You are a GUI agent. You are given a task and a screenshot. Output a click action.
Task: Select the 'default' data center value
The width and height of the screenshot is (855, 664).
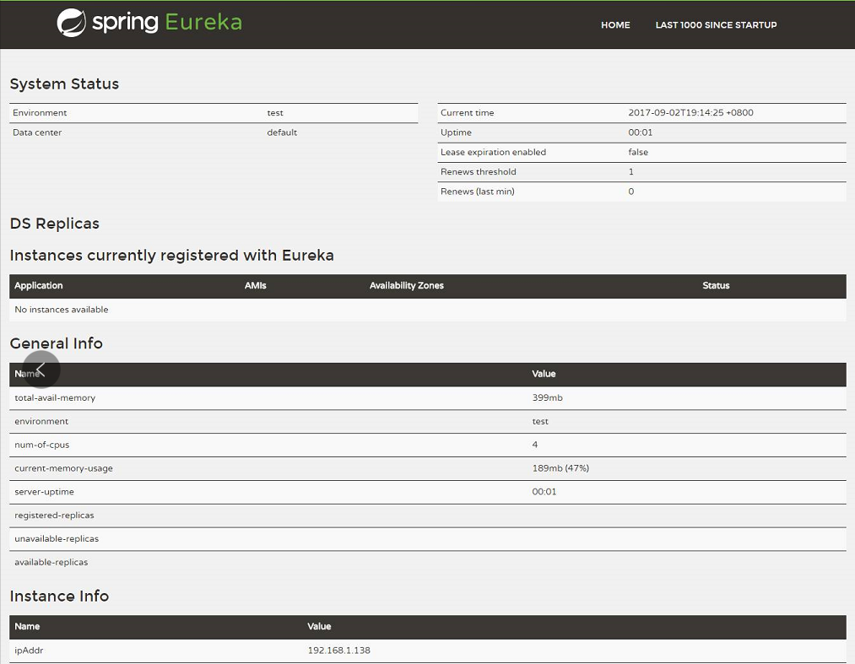click(282, 132)
